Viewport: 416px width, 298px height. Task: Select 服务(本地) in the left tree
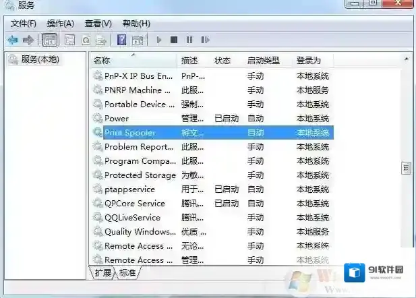click(40, 59)
